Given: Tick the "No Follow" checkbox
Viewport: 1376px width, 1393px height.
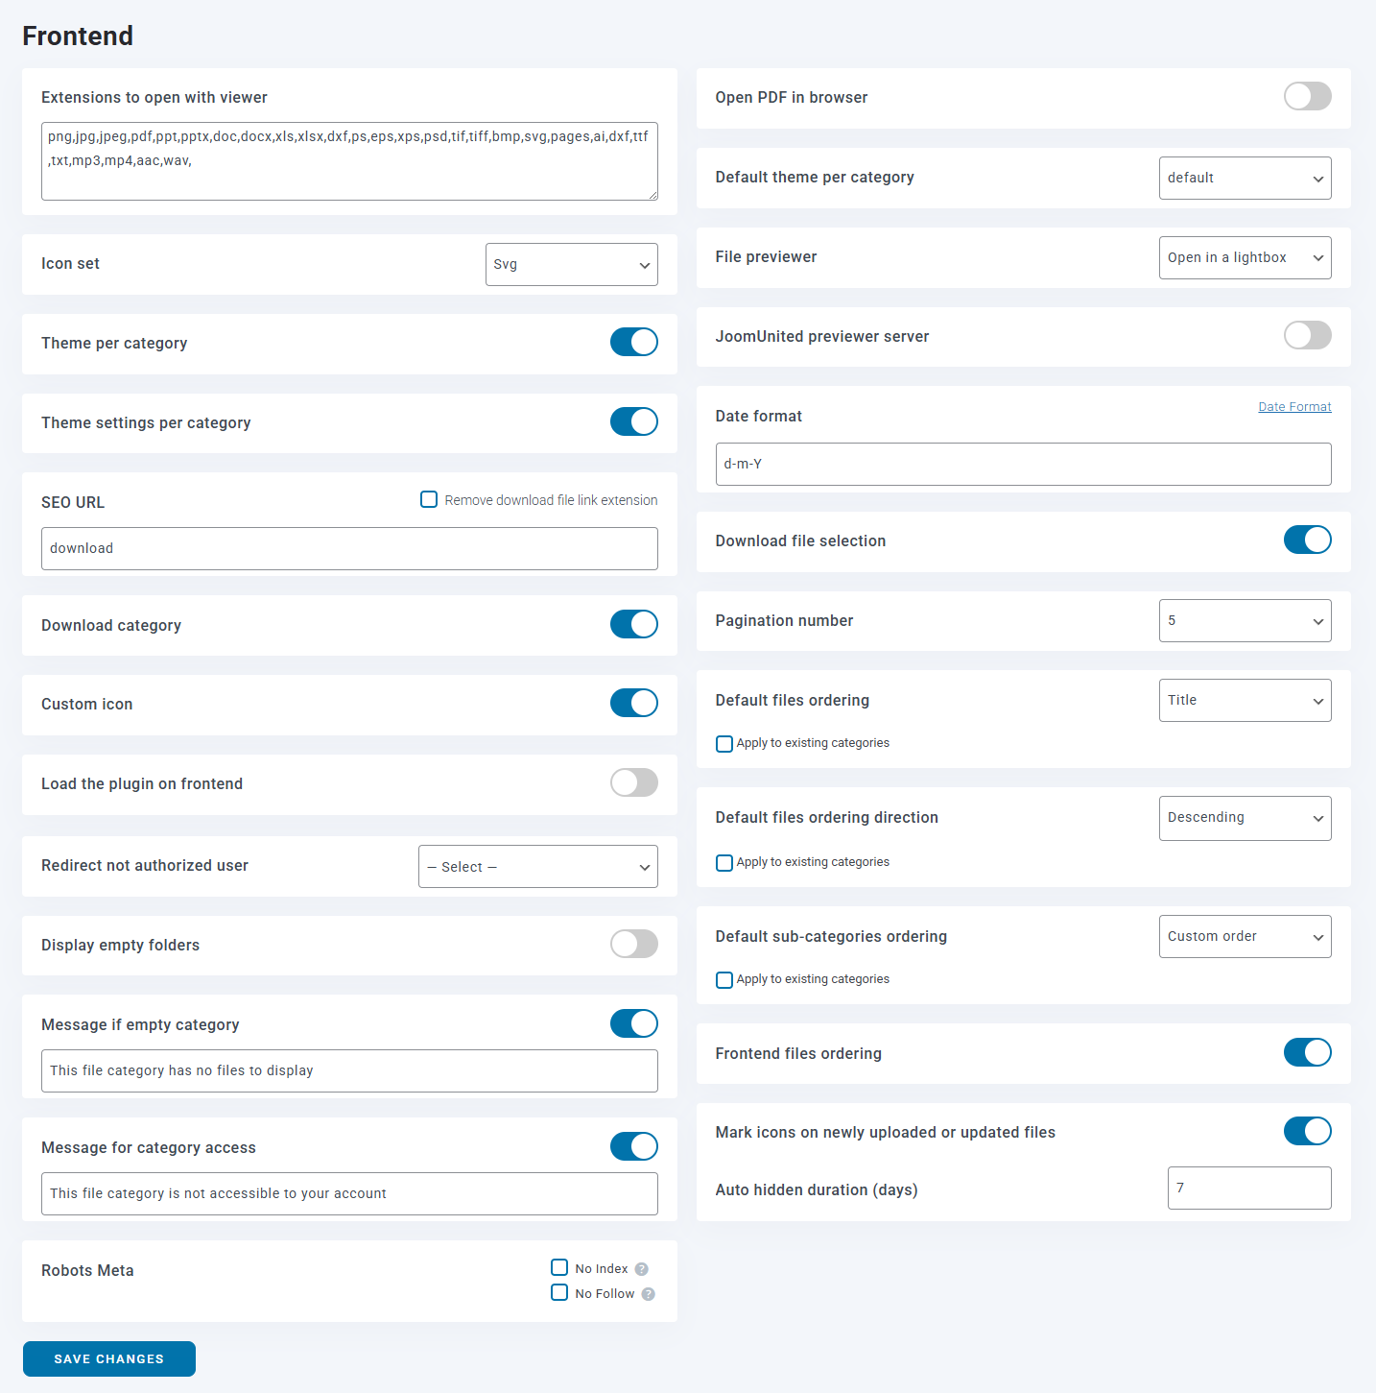Looking at the screenshot, I should pos(559,1292).
